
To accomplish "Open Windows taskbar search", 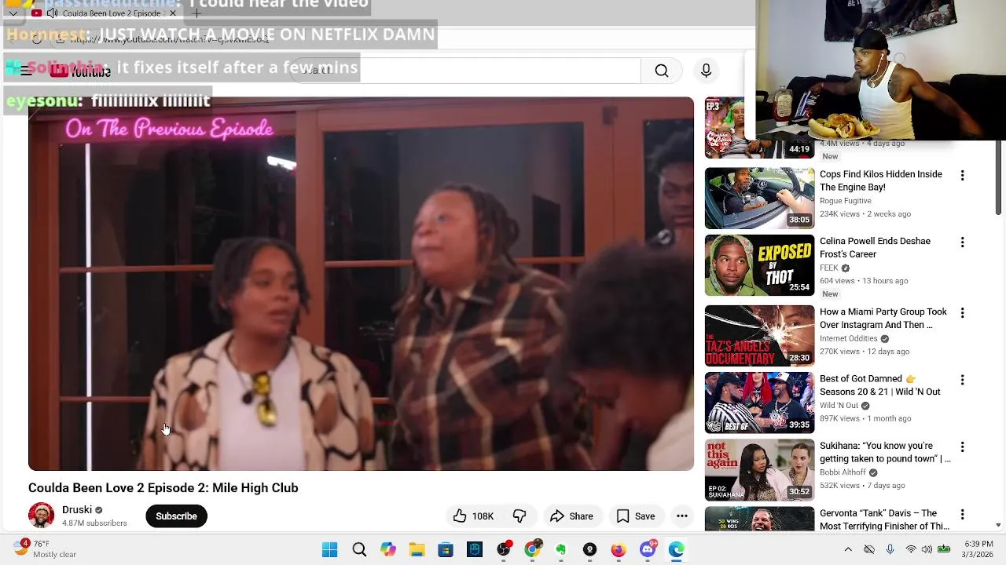I will point(359,549).
